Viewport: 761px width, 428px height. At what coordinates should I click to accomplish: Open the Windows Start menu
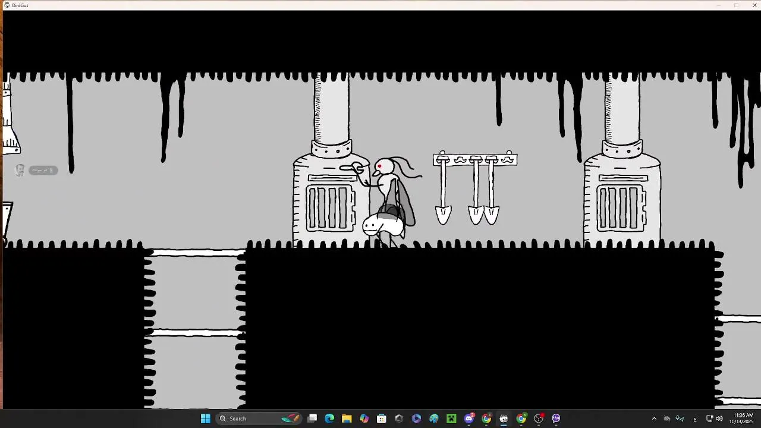tap(205, 418)
